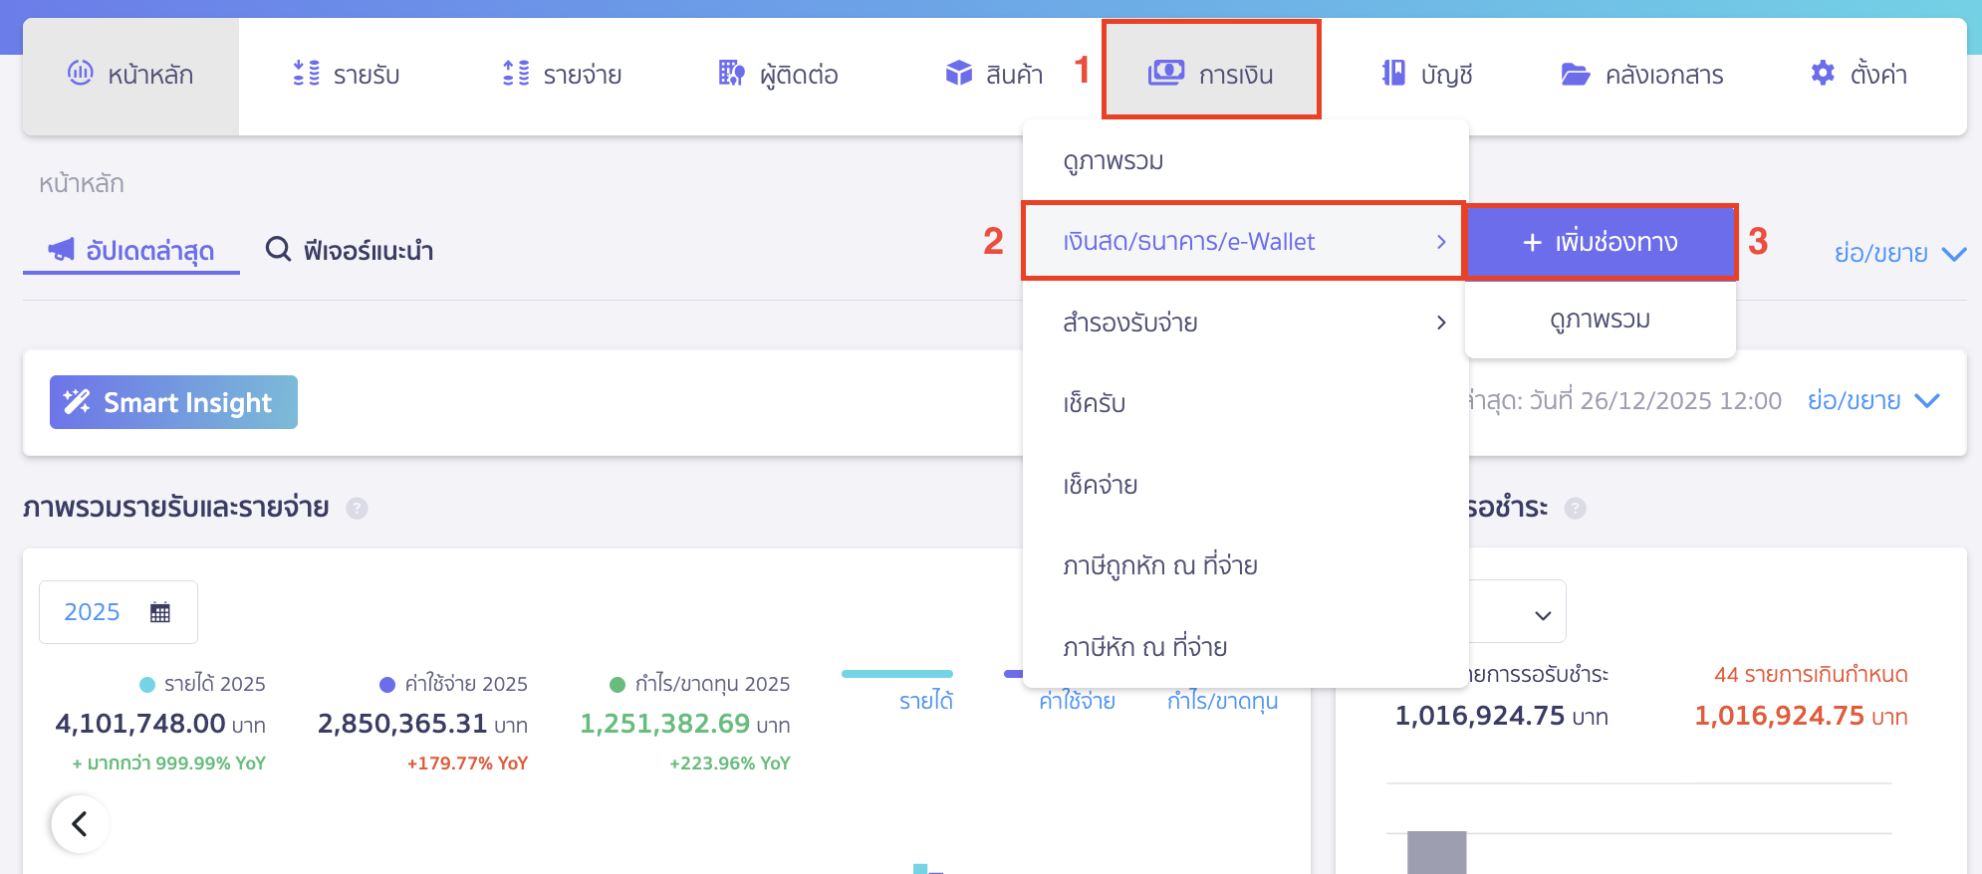Open the คลังเอกสาร document library menu
1982x874 pixels.
[x=1641, y=76]
